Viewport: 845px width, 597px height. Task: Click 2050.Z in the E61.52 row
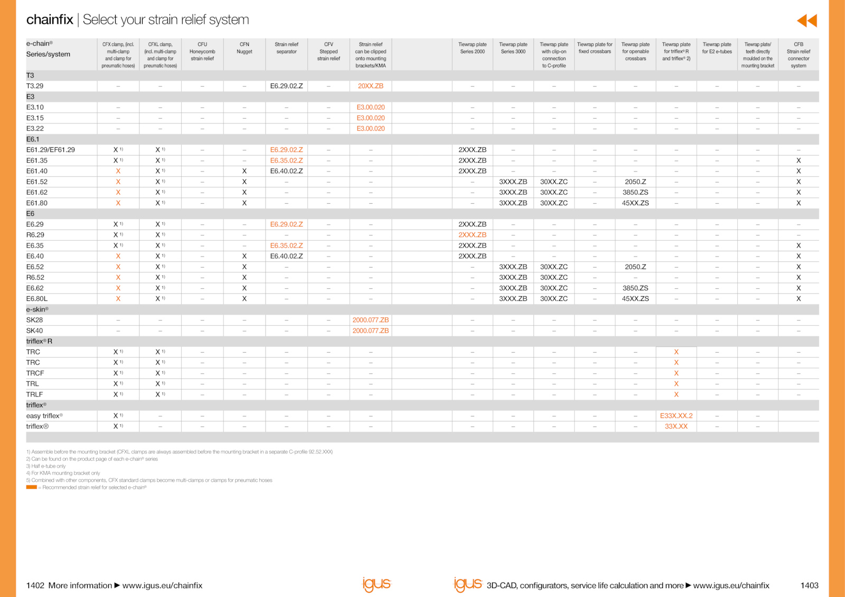coord(635,182)
